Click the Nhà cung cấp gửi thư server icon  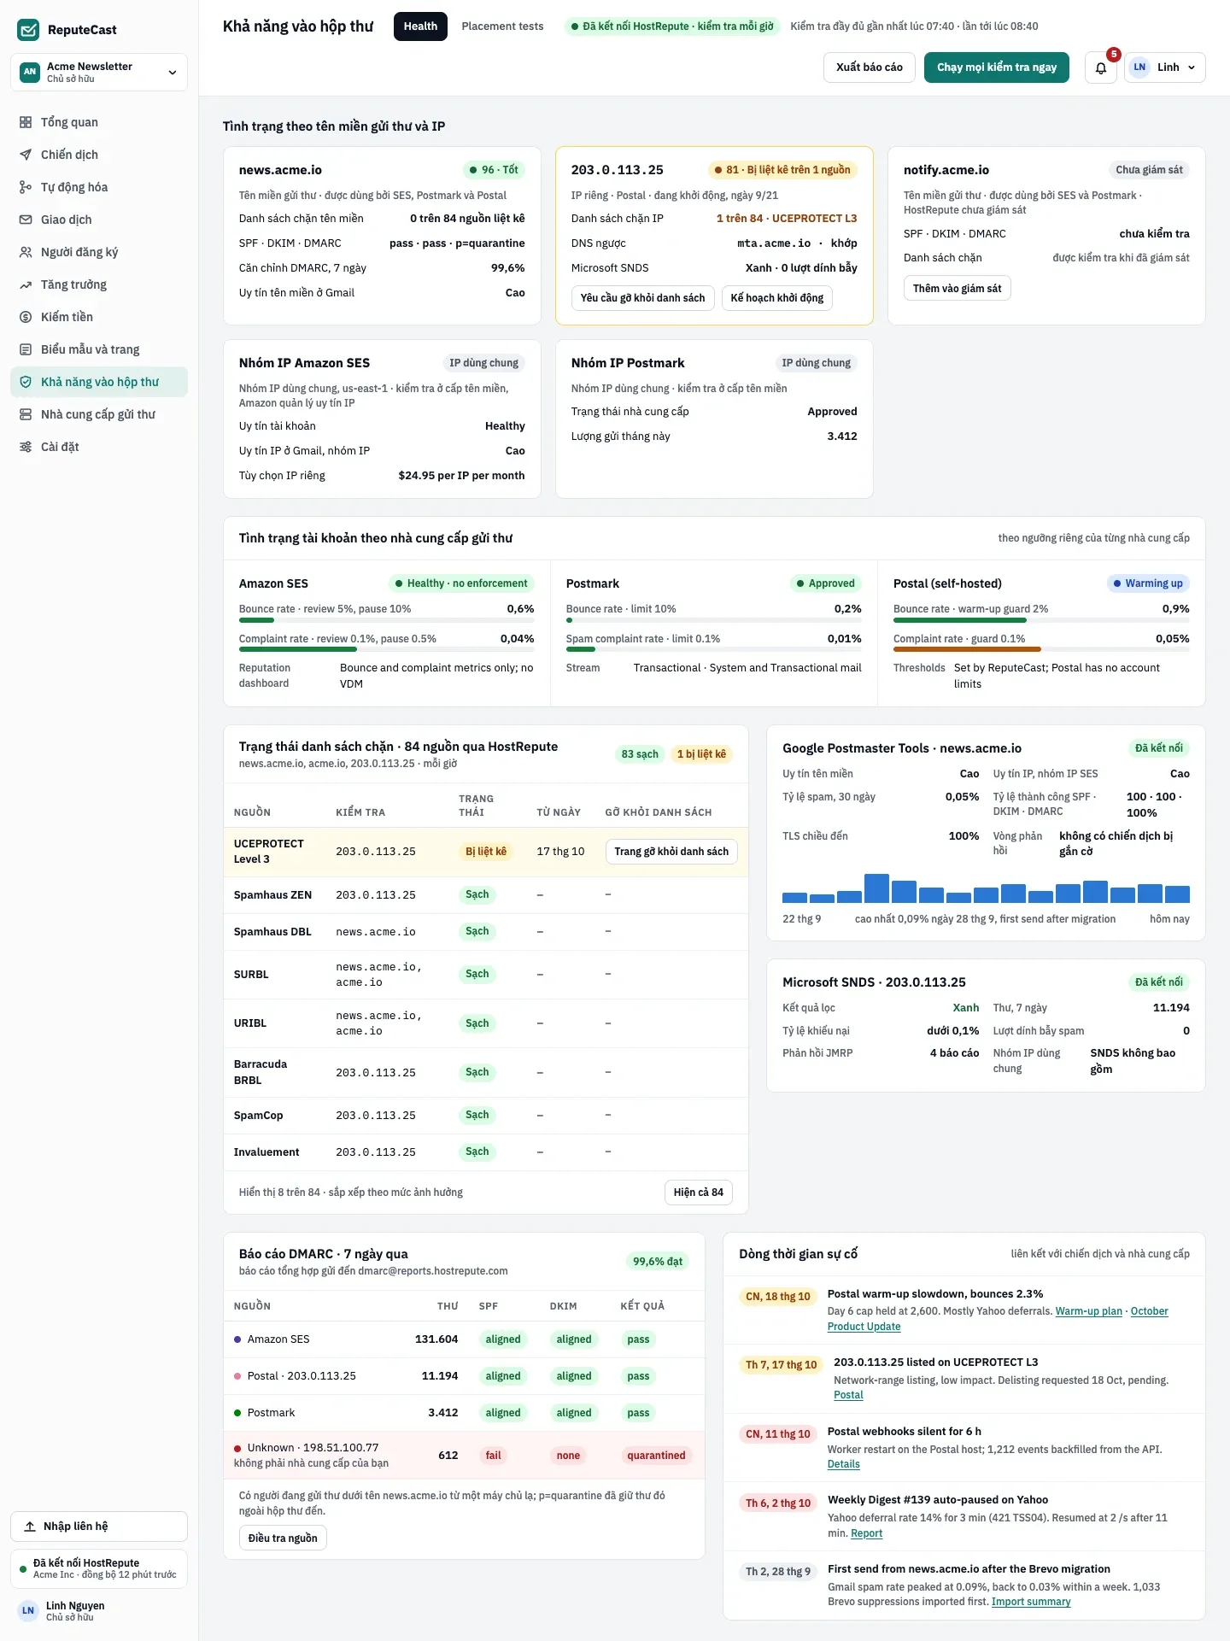pyautogui.click(x=26, y=414)
